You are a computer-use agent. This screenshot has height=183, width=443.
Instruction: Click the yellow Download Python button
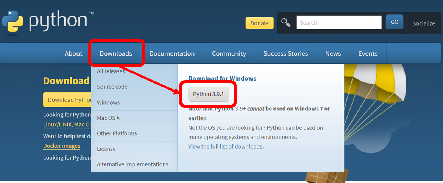tap(67, 100)
